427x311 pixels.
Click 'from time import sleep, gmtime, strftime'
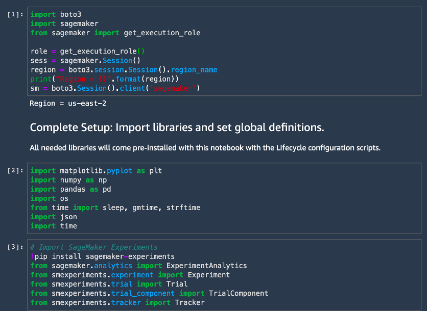(x=115, y=208)
